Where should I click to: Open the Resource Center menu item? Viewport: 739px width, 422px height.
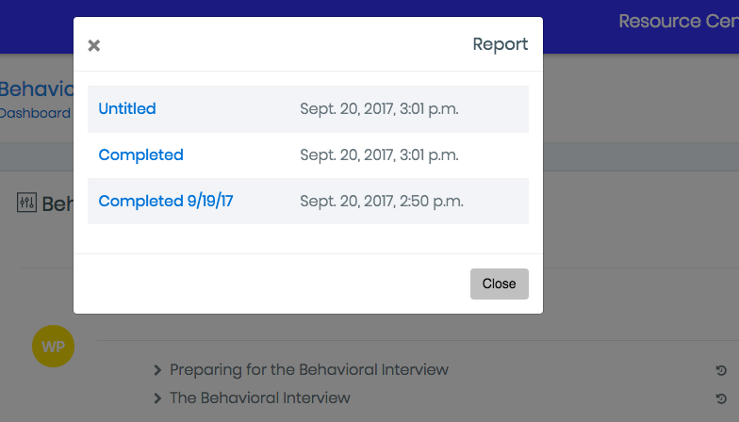pyautogui.click(x=679, y=21)
